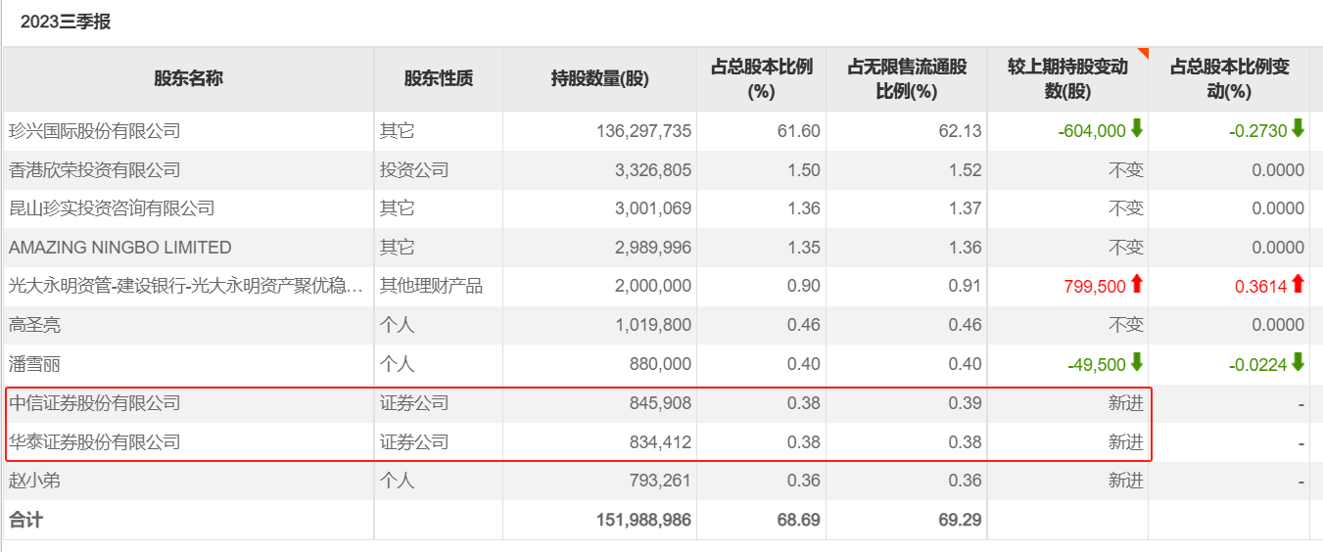Click 证券公司 cell in 华泰证券 row
The height and width of the screenshot is (552, 1323).
coord(414,442)
